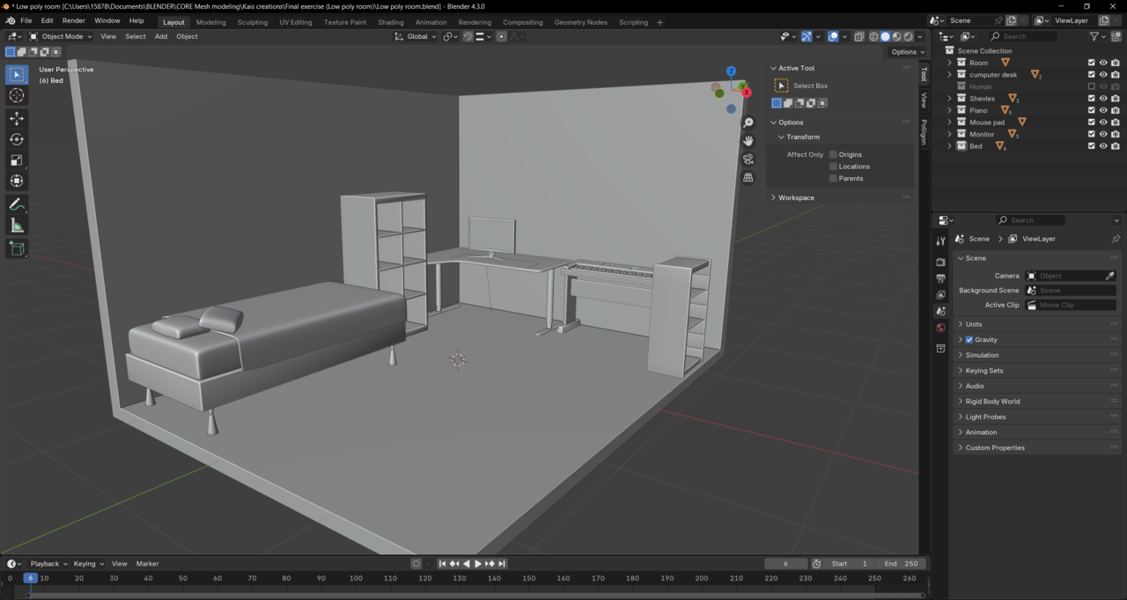
Task: Expand the Units panel
Action: (974, 324)
